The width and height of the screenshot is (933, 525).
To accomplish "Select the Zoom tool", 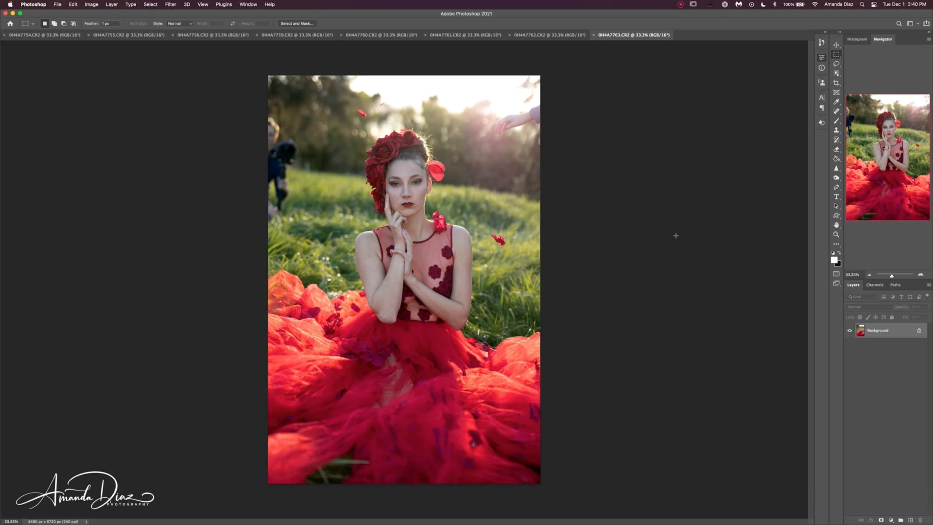I will point(836,234).
